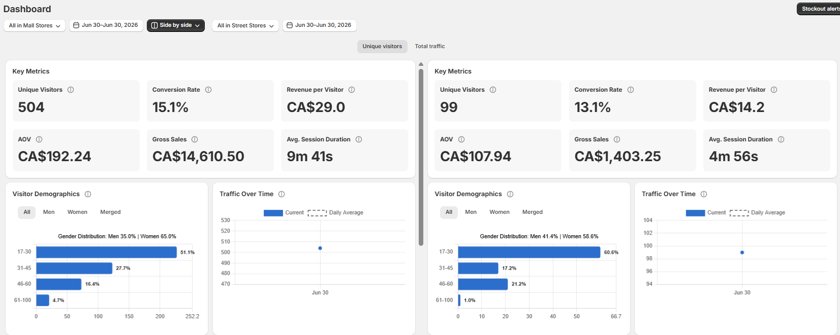Click the 15.1% conversion rate value
The width and height of the screenshot is (840, 335).
pyautogui.click(x=170, y=107)
